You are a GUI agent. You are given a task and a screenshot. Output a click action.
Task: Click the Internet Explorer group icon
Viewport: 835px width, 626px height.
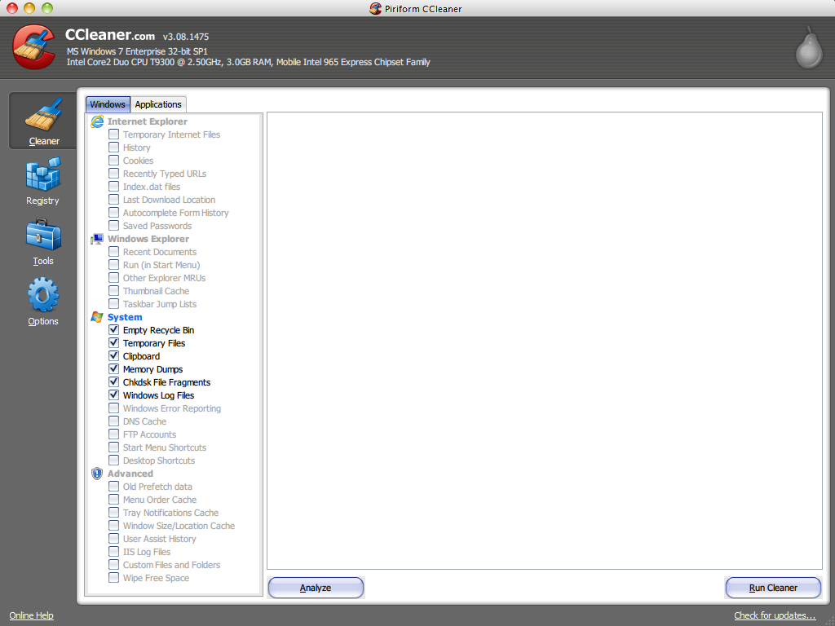point(97,121)
